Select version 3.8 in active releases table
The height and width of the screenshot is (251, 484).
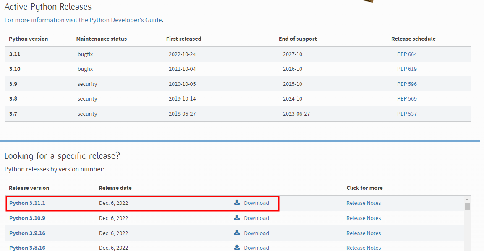13,99
